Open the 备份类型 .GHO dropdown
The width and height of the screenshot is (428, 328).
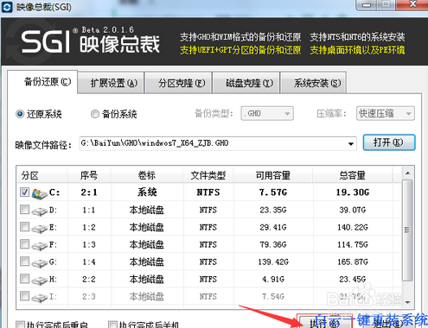click(x=267, y=113)
